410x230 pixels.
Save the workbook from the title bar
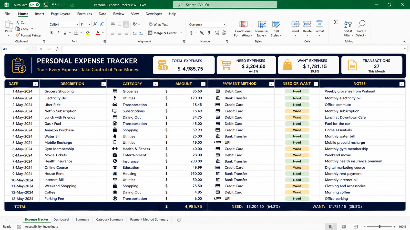[x=46, y=5]
